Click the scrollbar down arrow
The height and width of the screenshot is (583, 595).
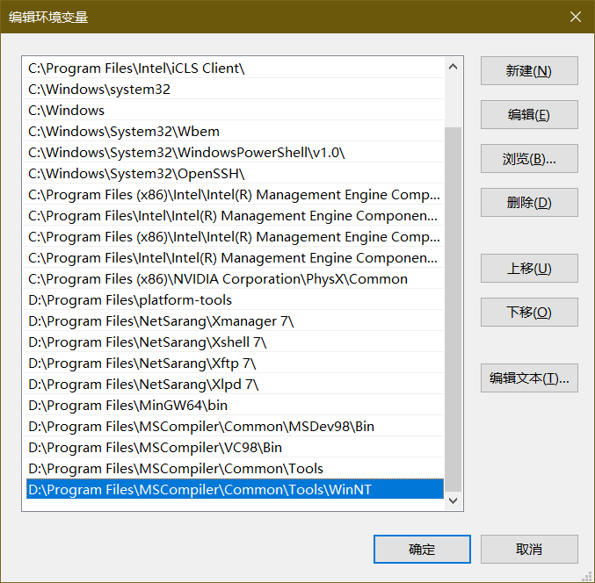click(x=454, y=500)
